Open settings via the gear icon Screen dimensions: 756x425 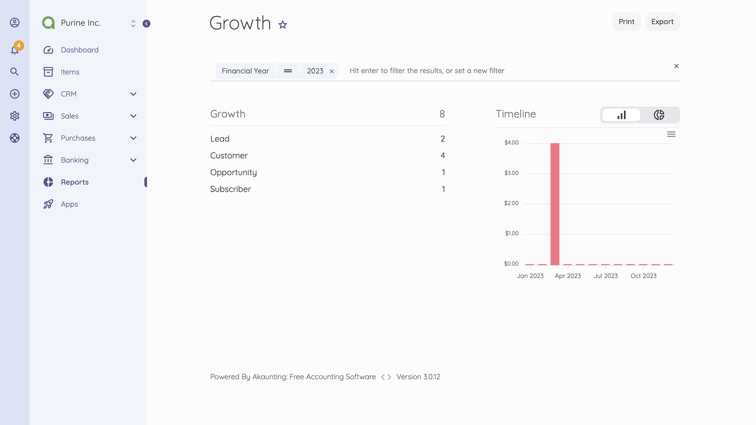[15, 116]
